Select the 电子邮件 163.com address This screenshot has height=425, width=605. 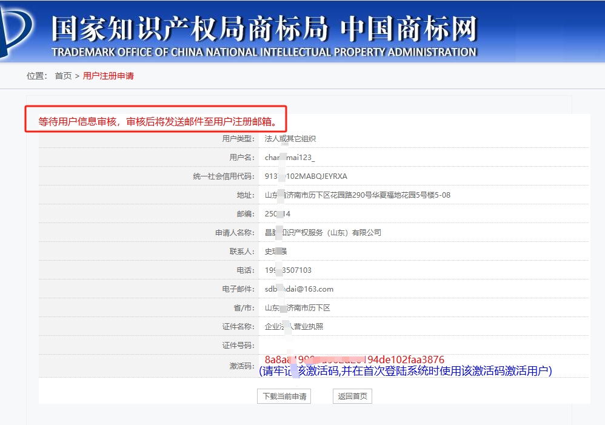(299, 289)
